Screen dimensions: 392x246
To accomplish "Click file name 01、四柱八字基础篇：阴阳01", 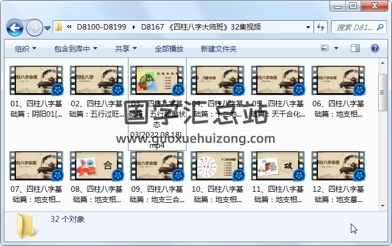I will (x=36, y=109).
